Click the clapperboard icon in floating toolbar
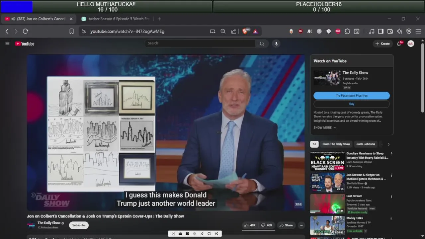This screenshot has height=239, width=425. (x=180, y=234)
